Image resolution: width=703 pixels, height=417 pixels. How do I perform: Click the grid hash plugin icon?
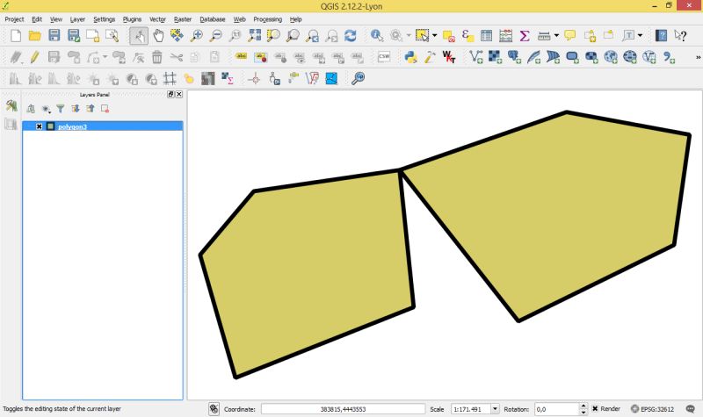click(x=170, y=79)
